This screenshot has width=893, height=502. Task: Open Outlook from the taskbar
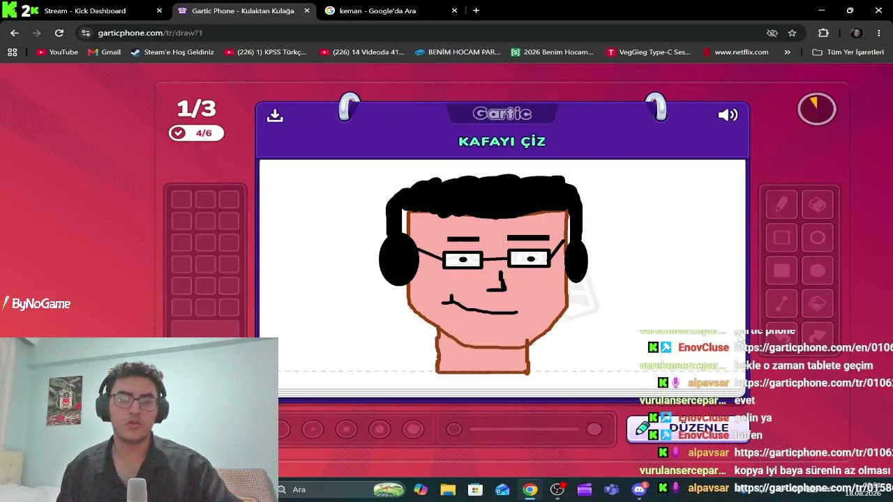pyautogui.click(x=502, y=489)
